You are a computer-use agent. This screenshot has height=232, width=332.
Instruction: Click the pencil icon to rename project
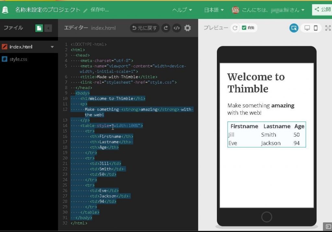click(86, 10)
